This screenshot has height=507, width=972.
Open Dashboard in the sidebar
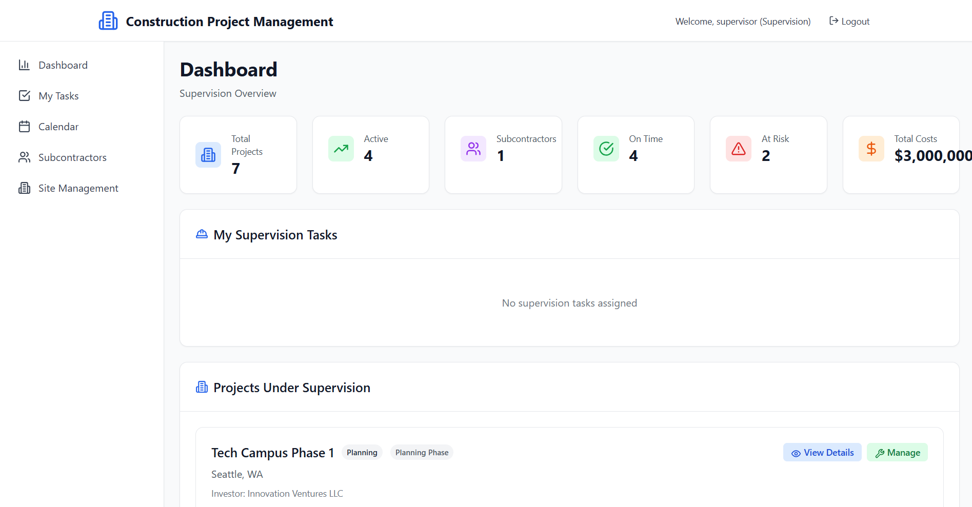click(x=63, y=65)
